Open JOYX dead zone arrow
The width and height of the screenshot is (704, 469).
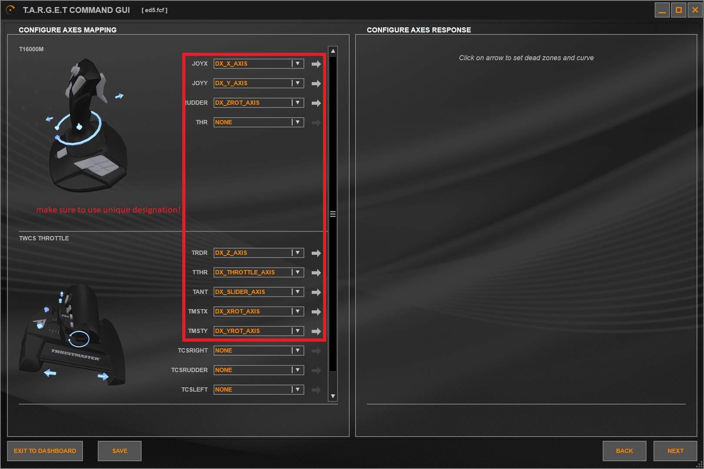(x=316, y=64)
